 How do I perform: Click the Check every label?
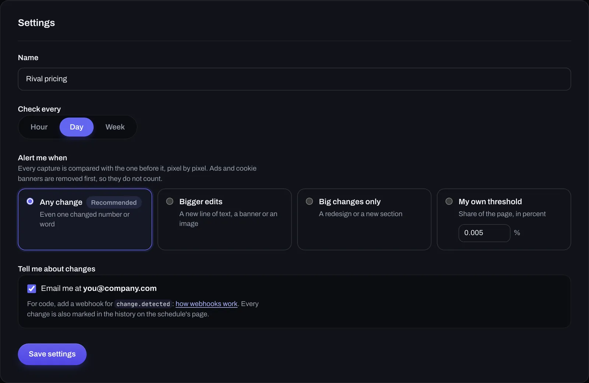pos(39,109)
